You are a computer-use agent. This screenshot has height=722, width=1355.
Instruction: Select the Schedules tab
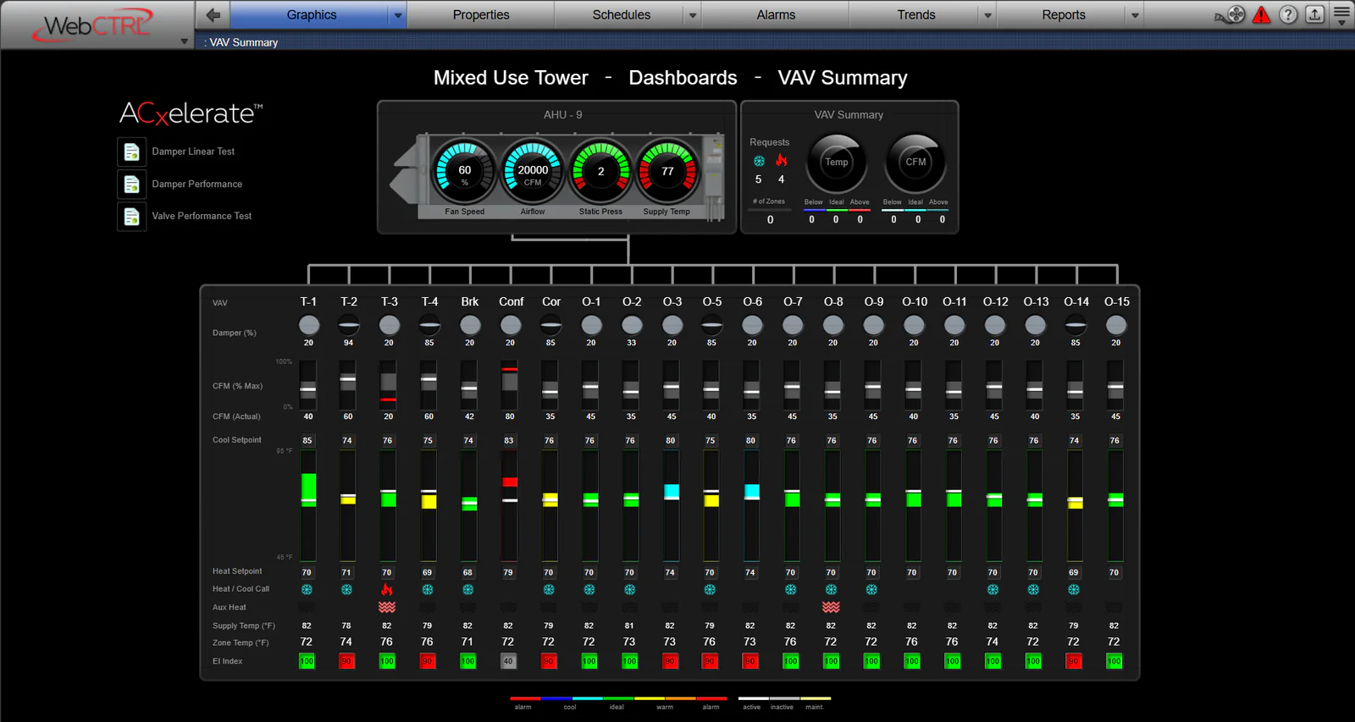tap(622, 14)
